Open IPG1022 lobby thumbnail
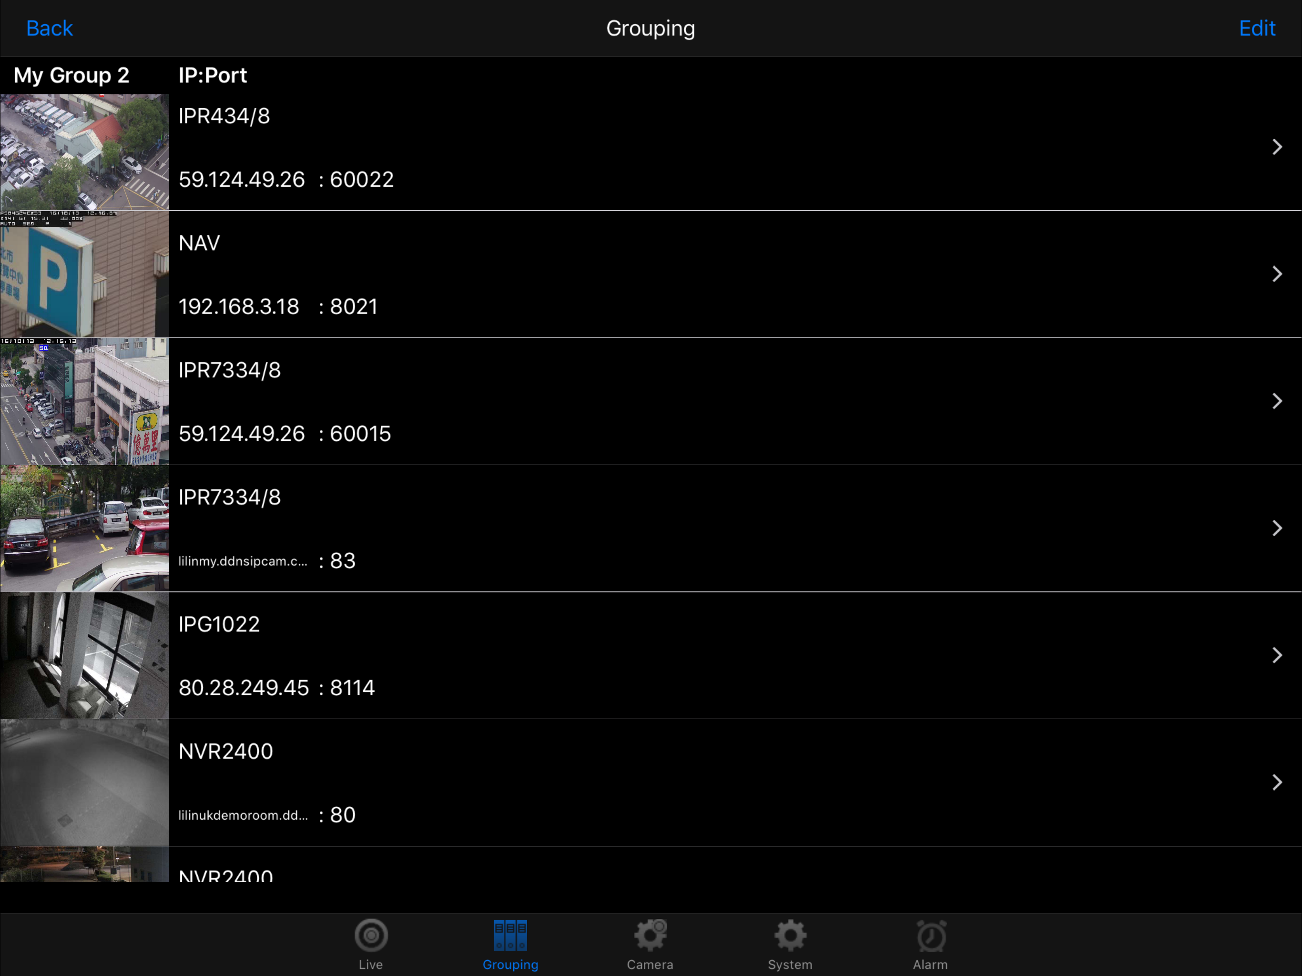The width and height of the screenshot is (1302, 976). [x=85, y=656]
